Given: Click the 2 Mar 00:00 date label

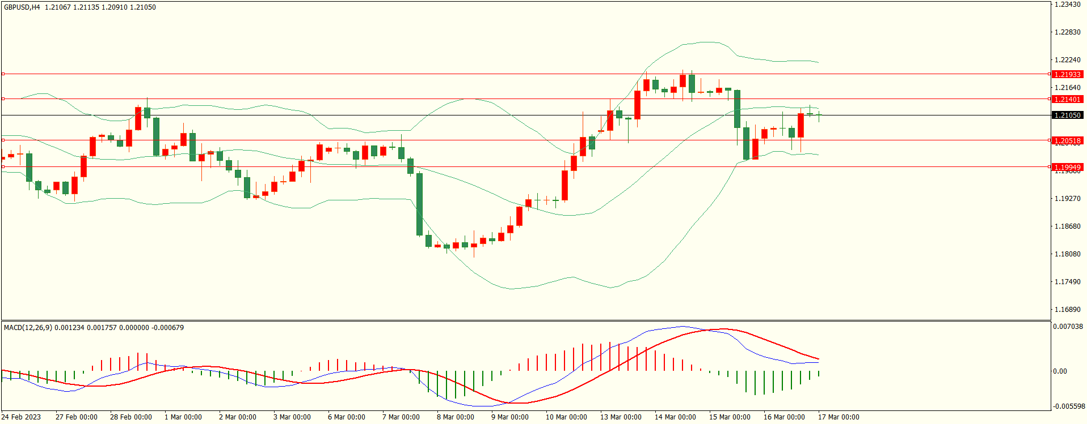Looking at the screenshot, I should (238, 417).
